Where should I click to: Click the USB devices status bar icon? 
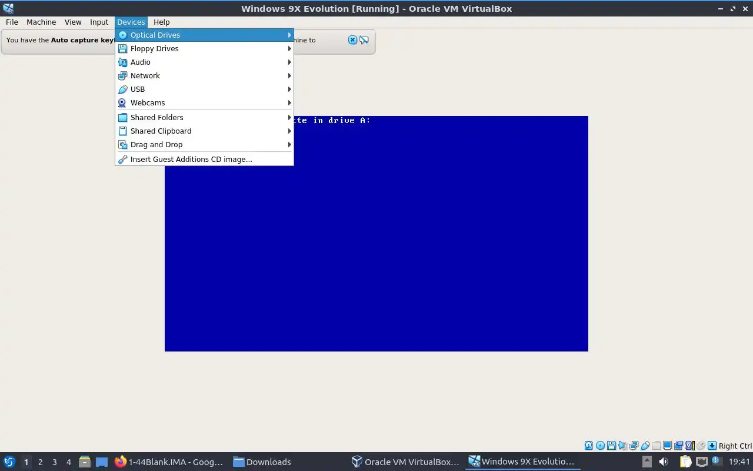[x=645, y=446]
